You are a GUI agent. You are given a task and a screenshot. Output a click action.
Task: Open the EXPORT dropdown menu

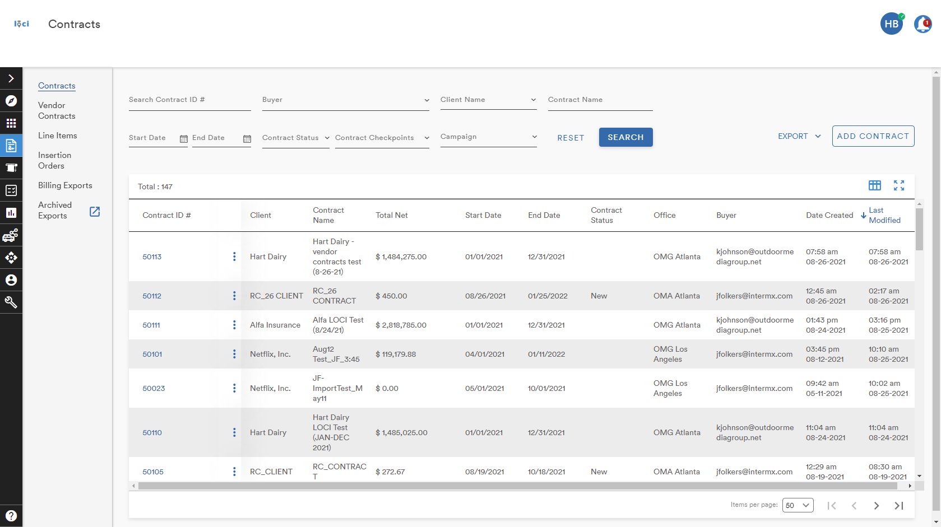coord(799,136)
